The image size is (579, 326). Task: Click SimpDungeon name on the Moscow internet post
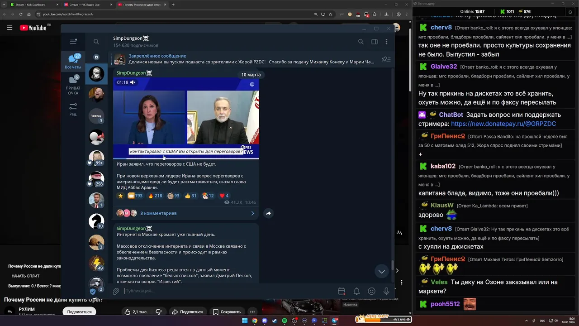pyautogui.click(x=134, y=228)
